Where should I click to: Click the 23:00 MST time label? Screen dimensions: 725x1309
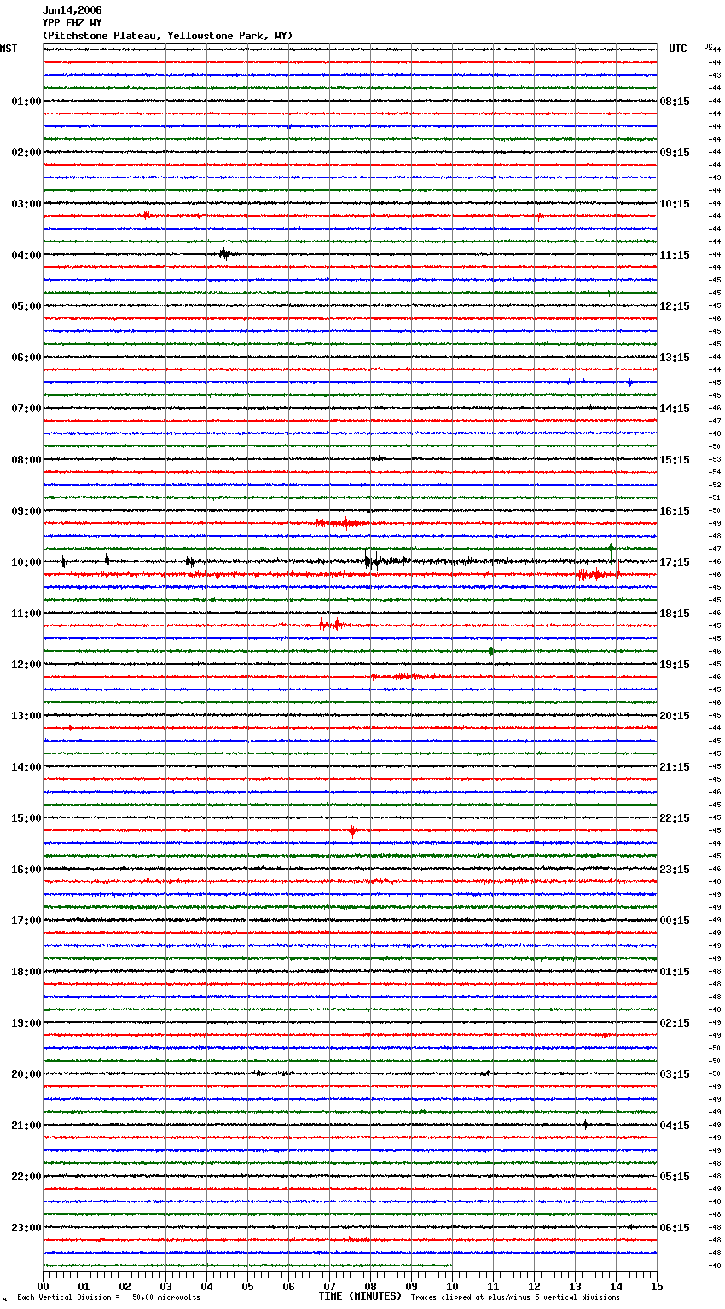[26, 1228]
